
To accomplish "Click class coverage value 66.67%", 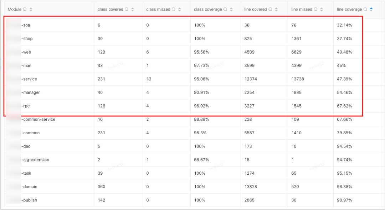I will pyautogui.click(x=201, y=160).
